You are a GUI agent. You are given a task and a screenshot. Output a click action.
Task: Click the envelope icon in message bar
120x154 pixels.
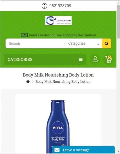pos(57,150)
